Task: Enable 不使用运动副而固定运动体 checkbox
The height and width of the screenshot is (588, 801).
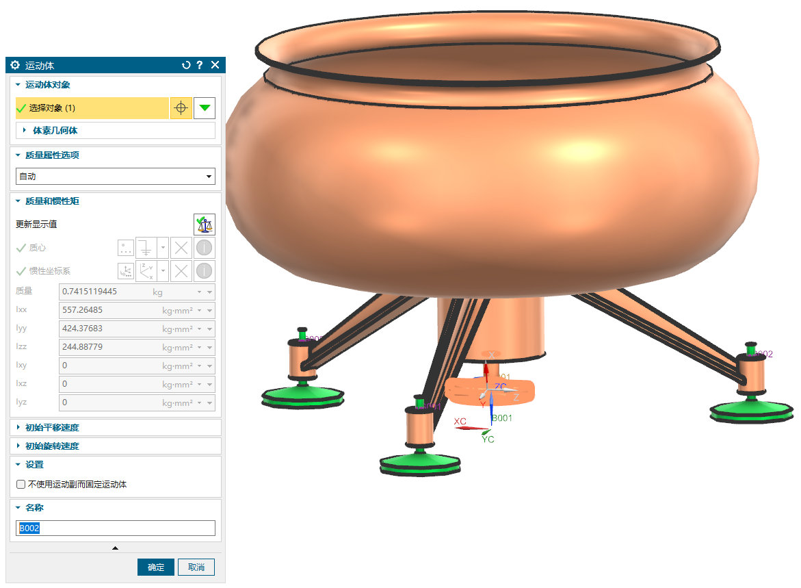Action: (x=21, y=485)
